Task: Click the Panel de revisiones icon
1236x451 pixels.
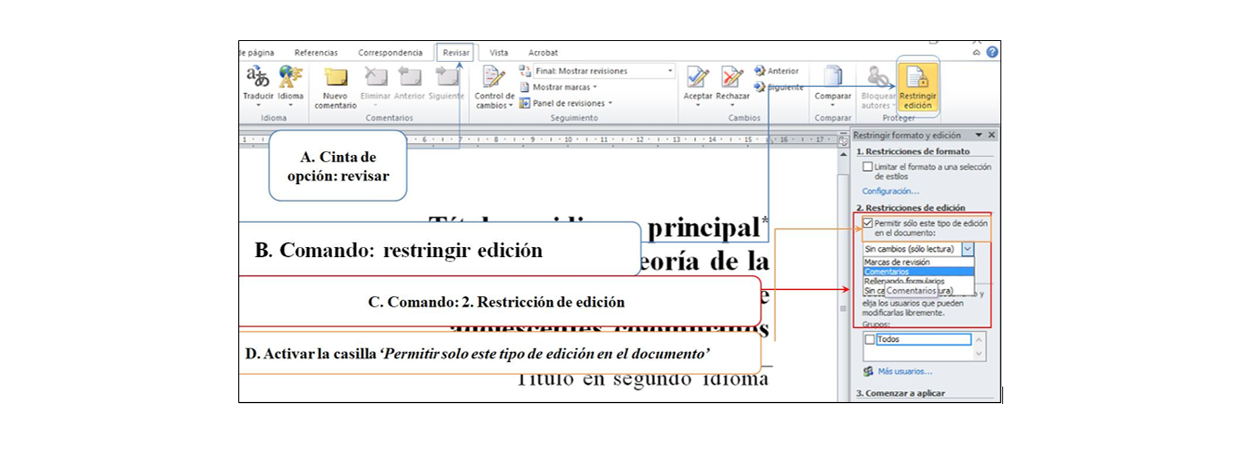Action: 524,103
